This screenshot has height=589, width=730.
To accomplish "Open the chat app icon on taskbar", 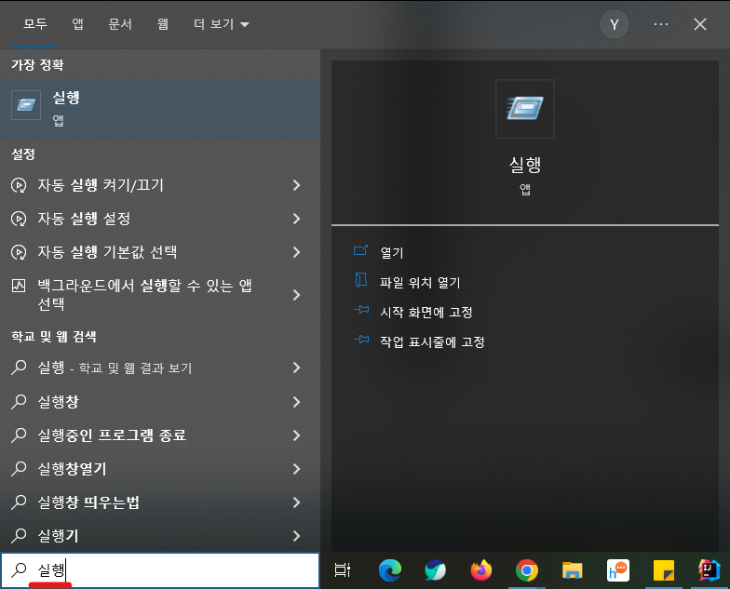I will click(618, 570).
